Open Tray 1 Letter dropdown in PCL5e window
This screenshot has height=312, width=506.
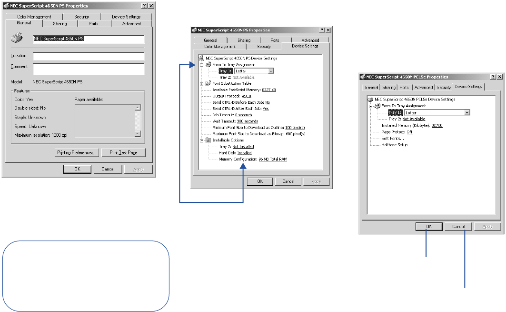click(467, 113)
